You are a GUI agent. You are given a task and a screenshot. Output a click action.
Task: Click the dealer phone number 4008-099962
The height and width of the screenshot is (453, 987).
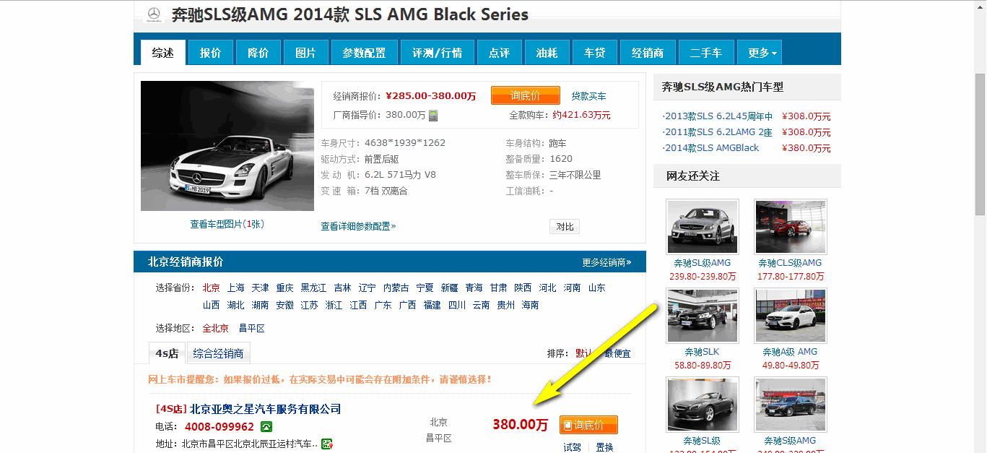219,426
